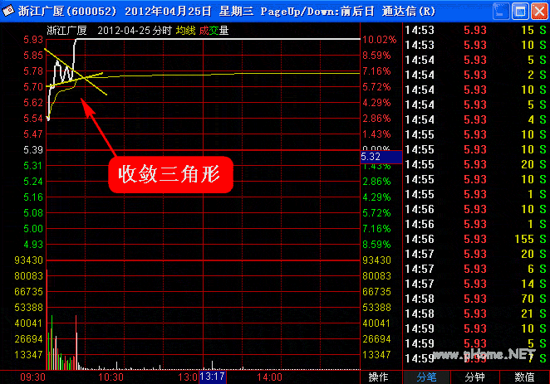
Task: Click the 10:30 time axis label
Action: tap(110, 377)
